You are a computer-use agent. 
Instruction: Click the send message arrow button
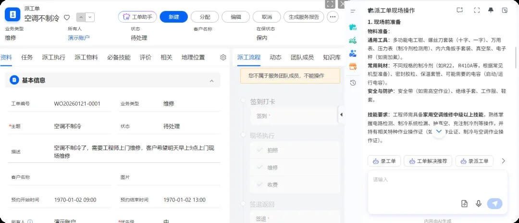click(494, 204)
